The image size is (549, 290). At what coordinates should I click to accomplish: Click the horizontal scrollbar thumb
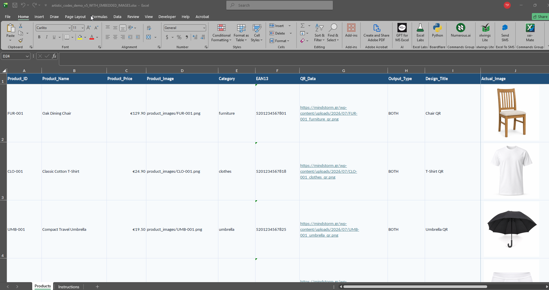415,287
